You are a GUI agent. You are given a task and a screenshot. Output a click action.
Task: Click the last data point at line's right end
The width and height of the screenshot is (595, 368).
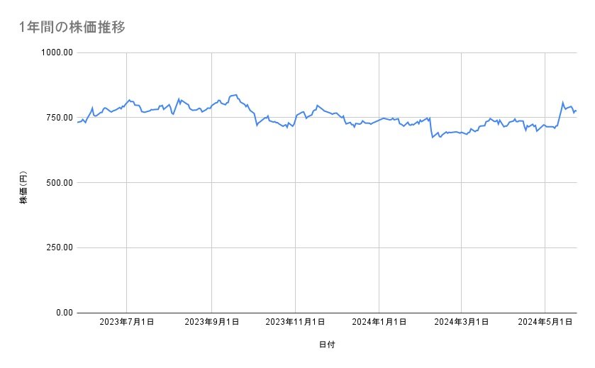point(576,111)
